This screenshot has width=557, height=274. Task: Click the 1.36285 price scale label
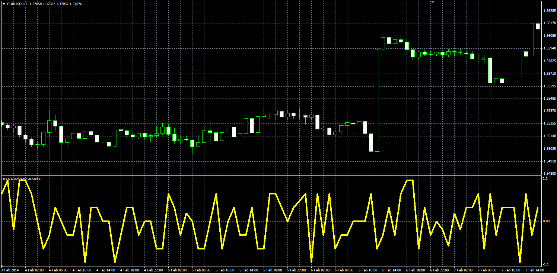click(550, 10)
